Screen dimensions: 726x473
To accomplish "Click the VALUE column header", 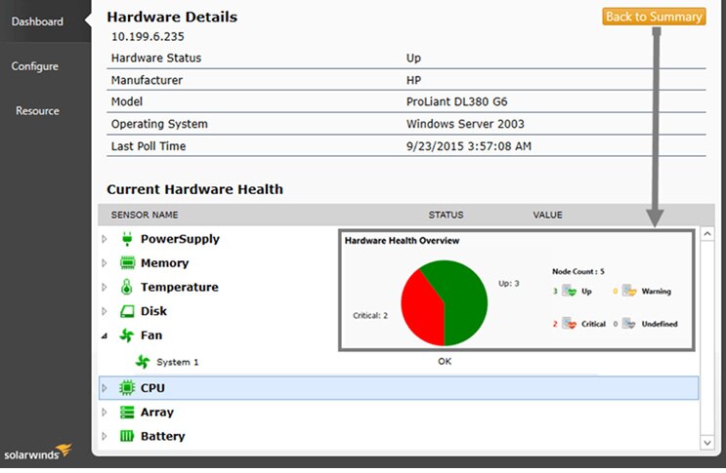I will 548,215.
